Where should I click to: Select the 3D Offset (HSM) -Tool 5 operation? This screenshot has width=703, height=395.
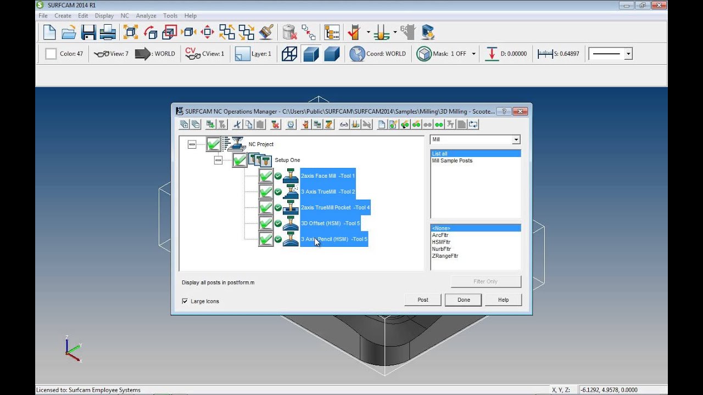pyautogui.click(x=330, y=223)
